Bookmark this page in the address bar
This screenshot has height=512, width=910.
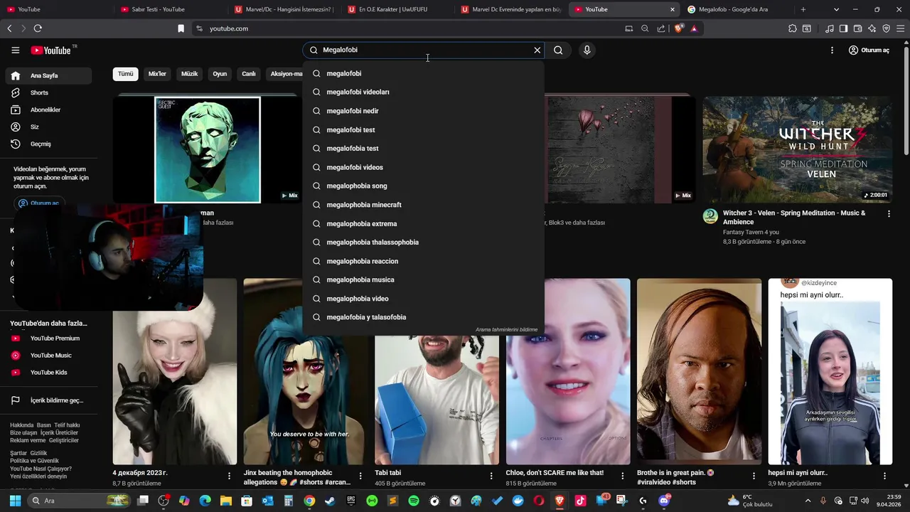(181, 28)
